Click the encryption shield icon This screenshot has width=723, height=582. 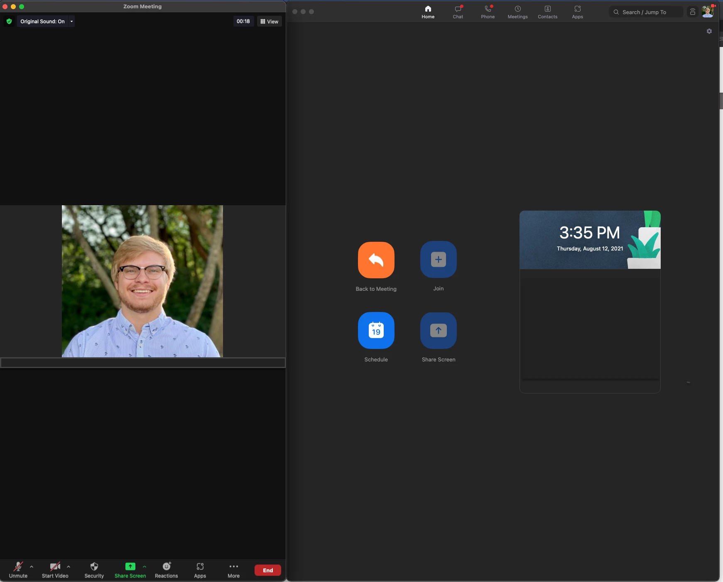coord(9,21)
